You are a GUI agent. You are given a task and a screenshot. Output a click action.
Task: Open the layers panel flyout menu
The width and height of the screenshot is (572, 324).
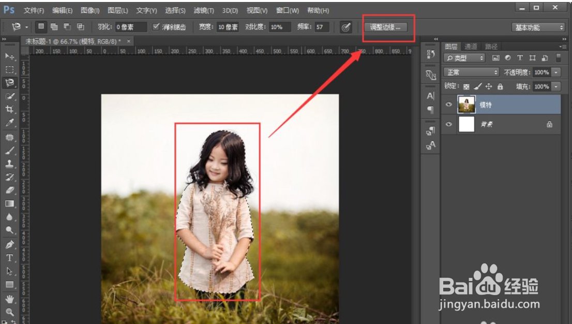click(563, 47)
